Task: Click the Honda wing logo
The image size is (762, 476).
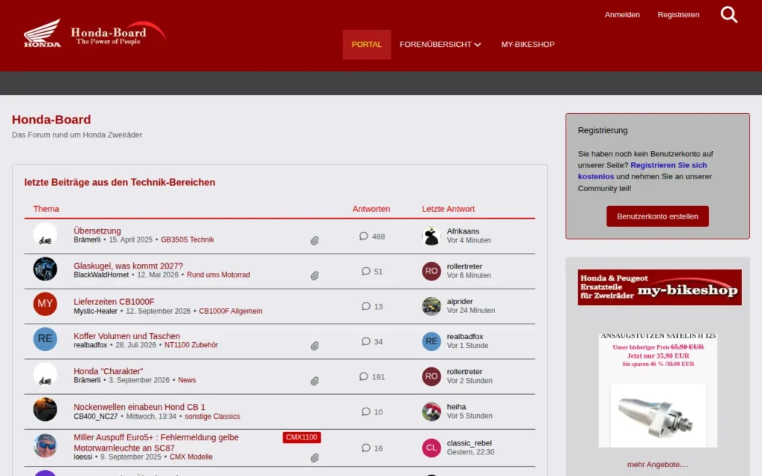Action: (42, 33)
